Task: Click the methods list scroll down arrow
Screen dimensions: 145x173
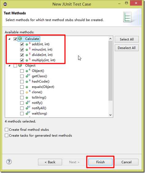Action: [110, 115]
